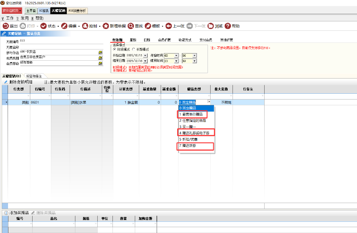357x233 pixels.
Task: Click the 打印 printer icon
Action: click(x=23, y=26)
